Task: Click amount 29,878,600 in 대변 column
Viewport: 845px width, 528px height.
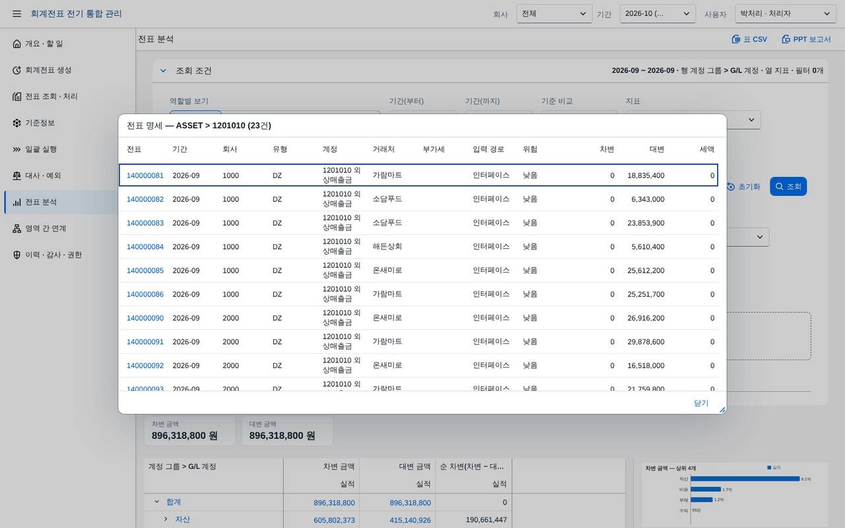Action: click(646, 342)
